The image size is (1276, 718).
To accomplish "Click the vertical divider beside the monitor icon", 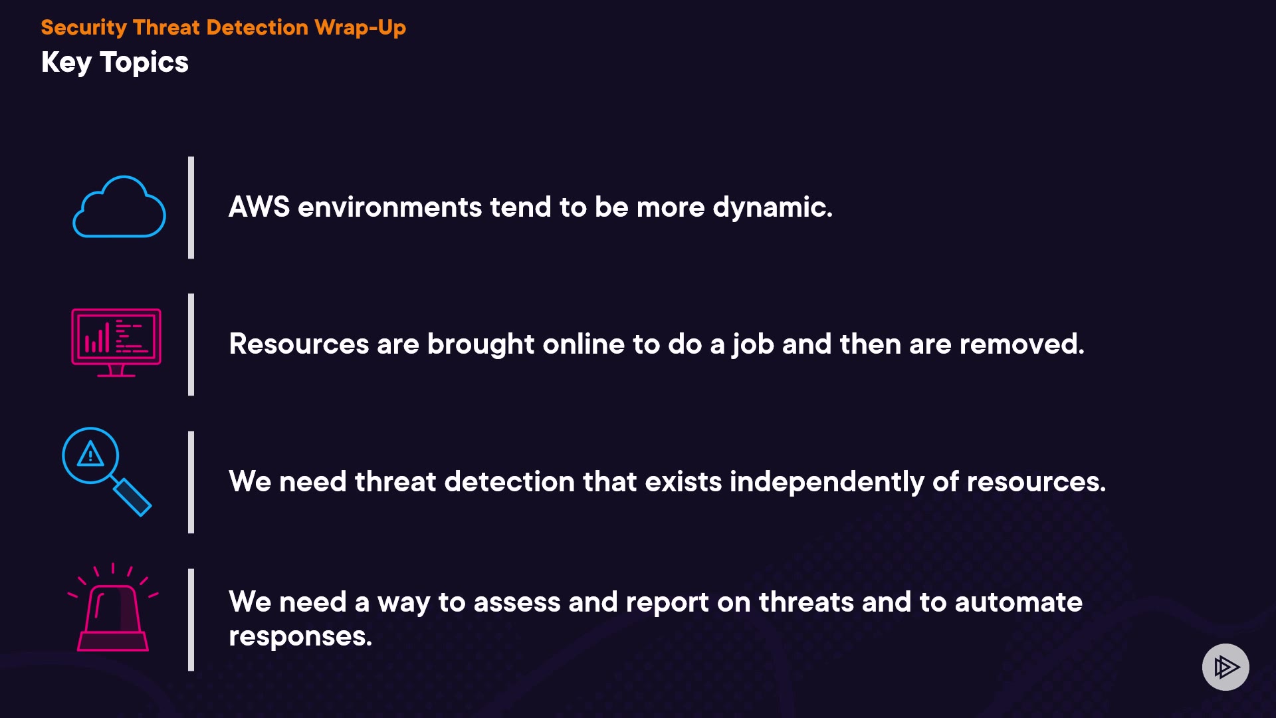I will (191, 344).
